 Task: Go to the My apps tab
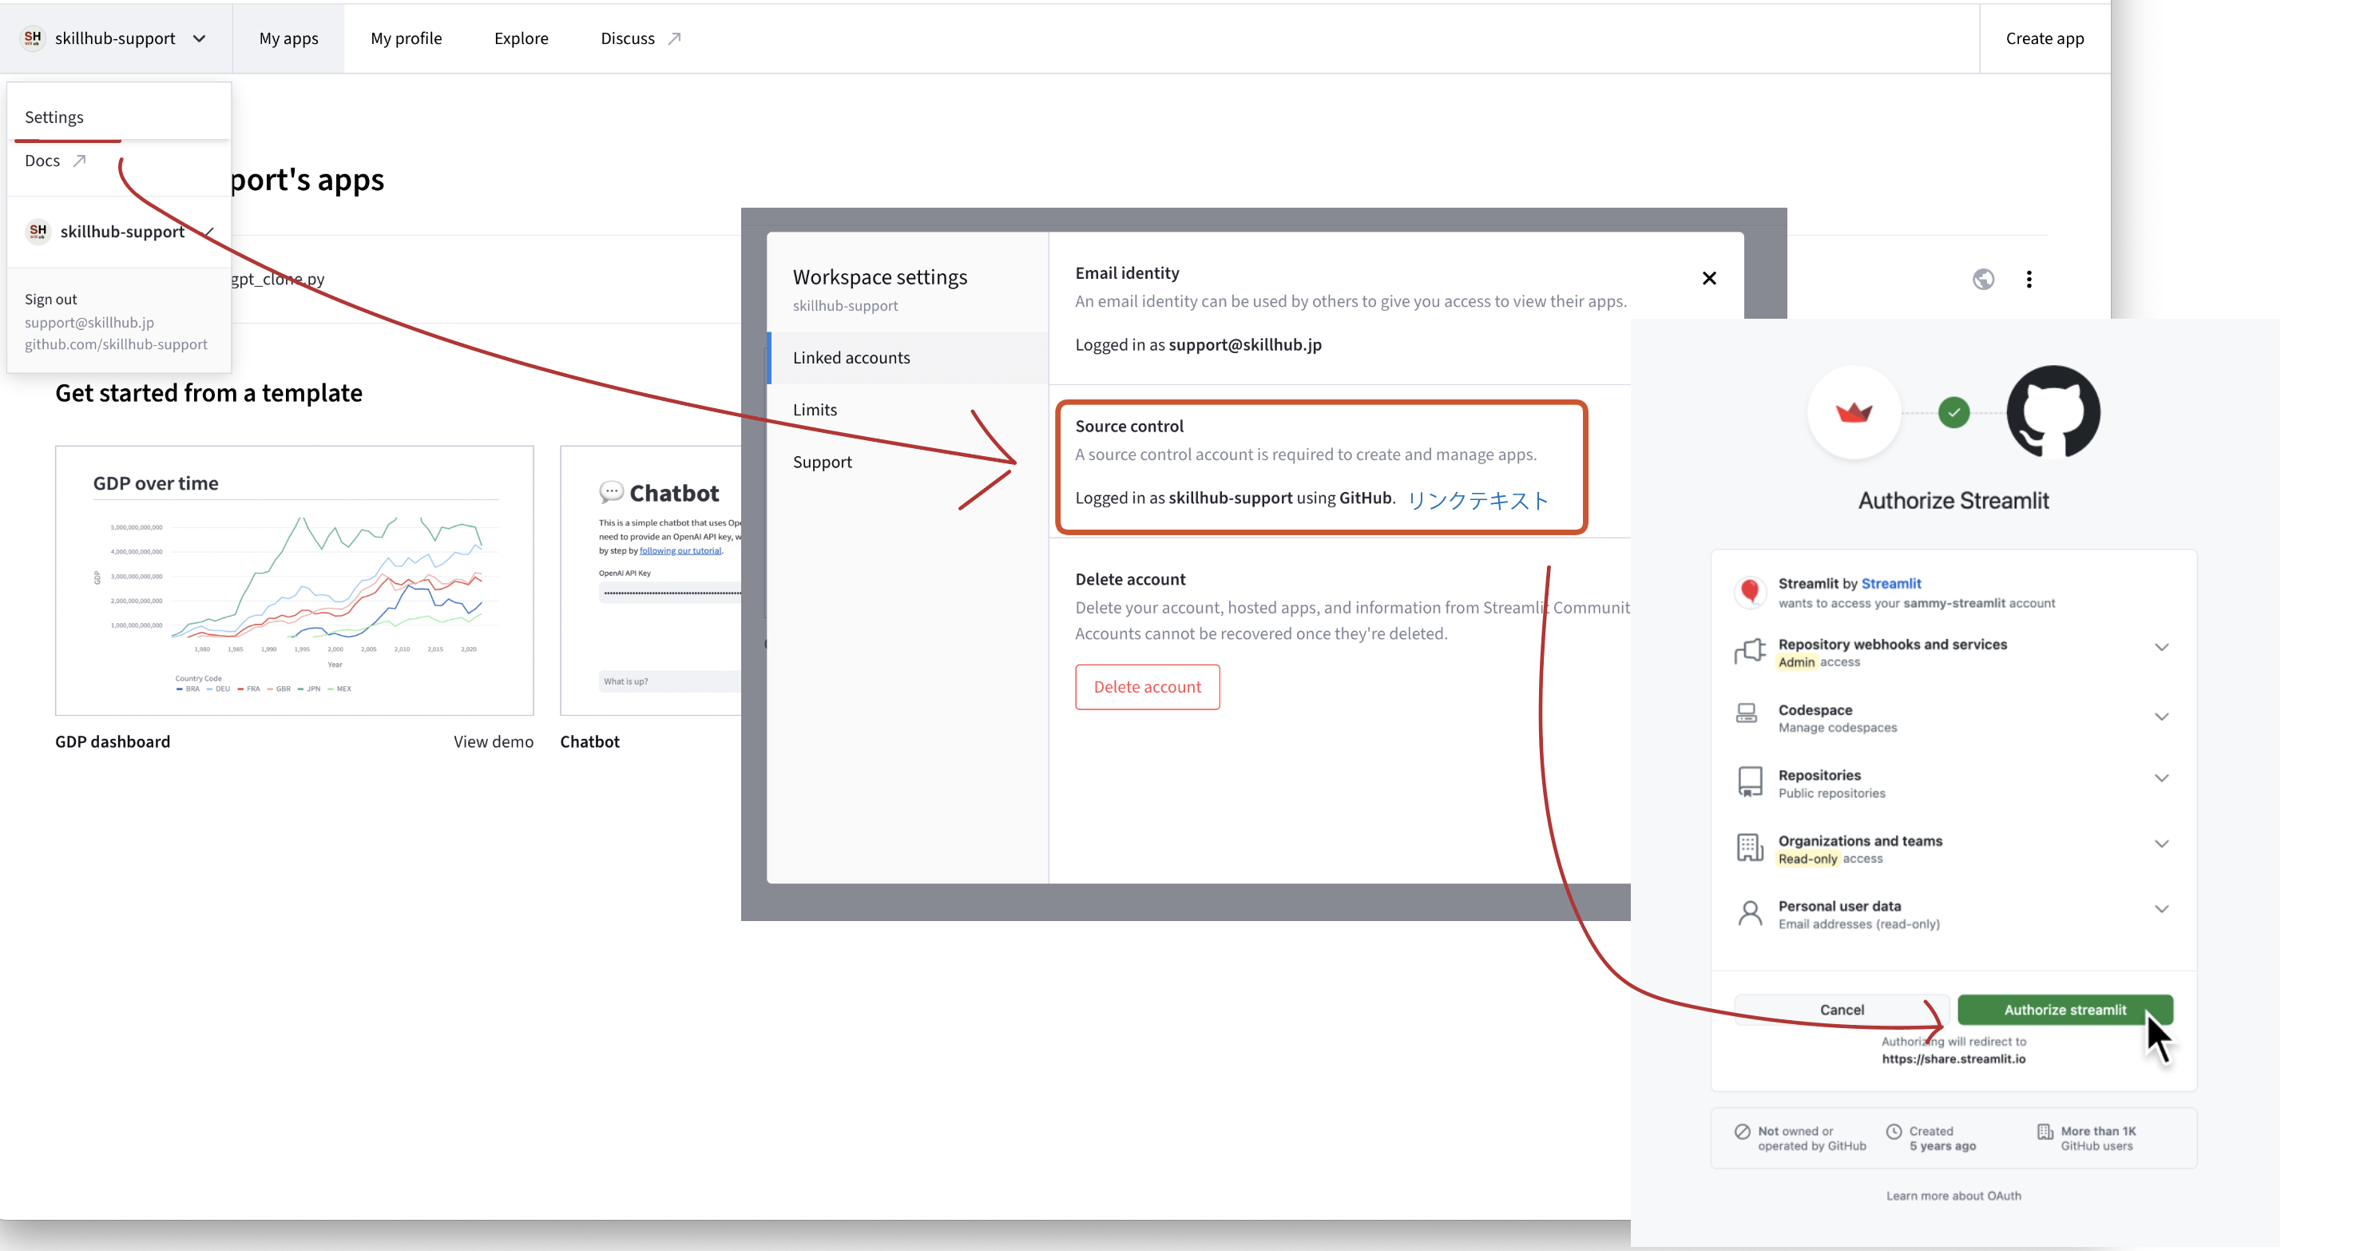pyautogui.click(x=288, y=38)
